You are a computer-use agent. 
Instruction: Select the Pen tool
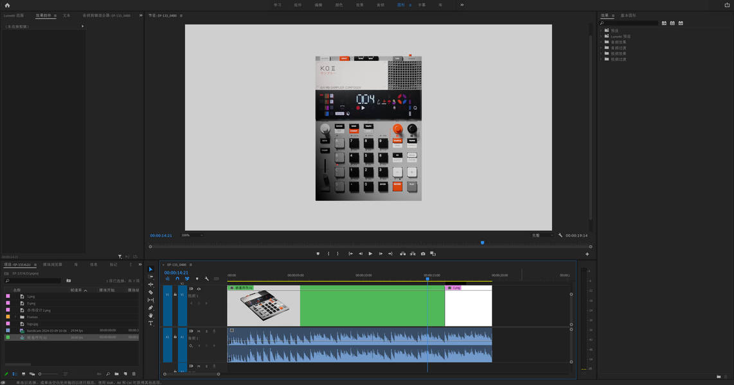[x=151, y=308]
